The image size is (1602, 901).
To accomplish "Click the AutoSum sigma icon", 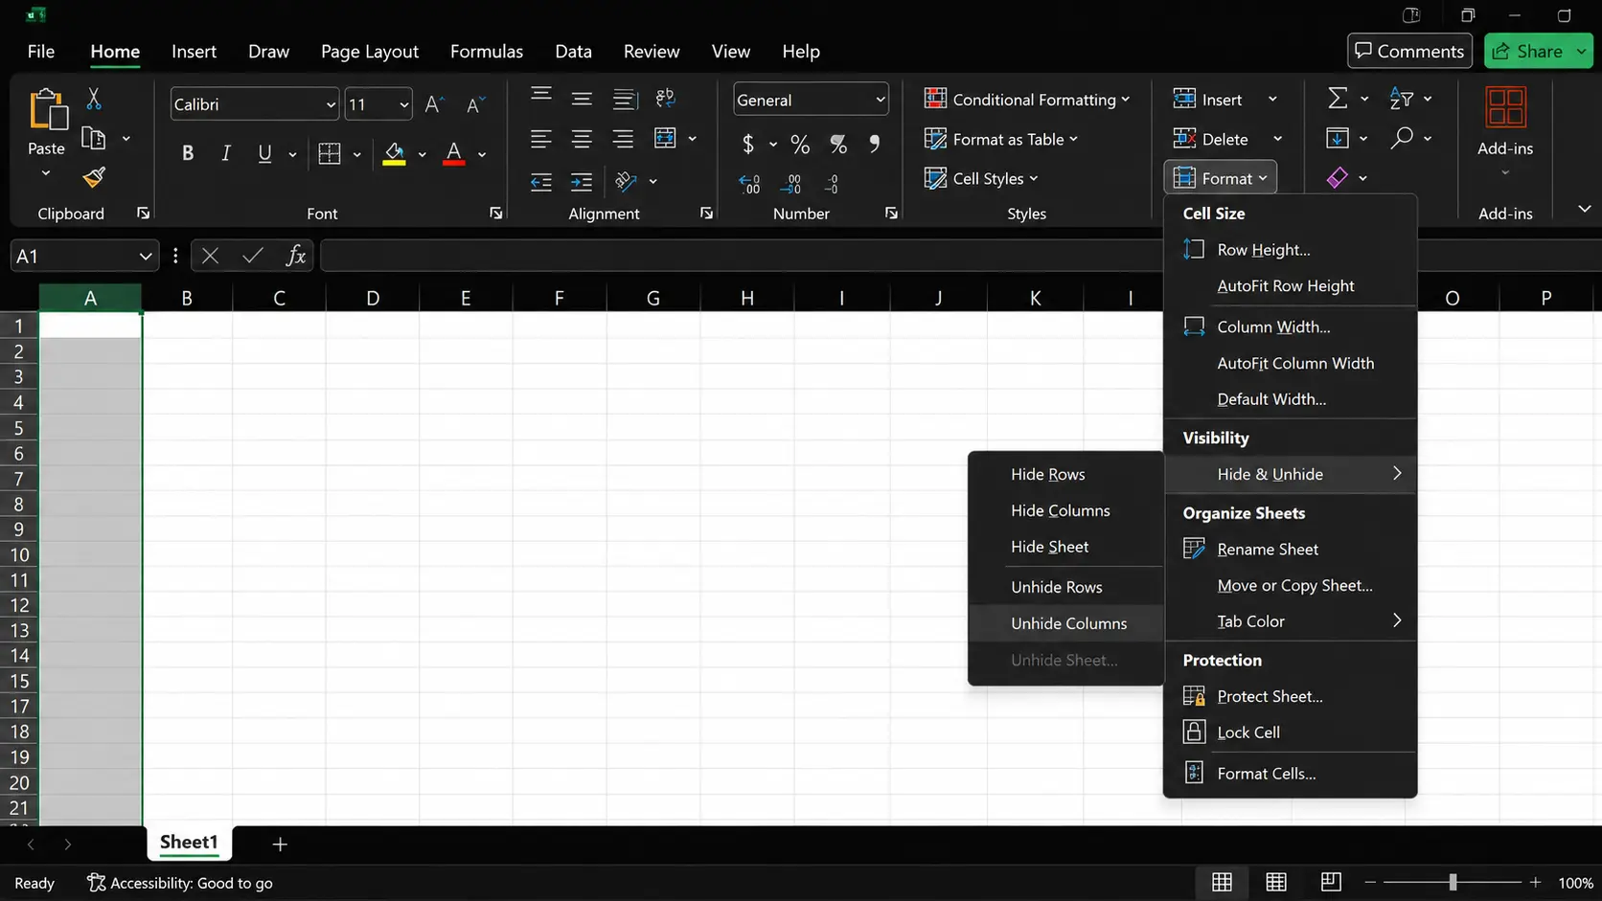I will point(1338,98).
